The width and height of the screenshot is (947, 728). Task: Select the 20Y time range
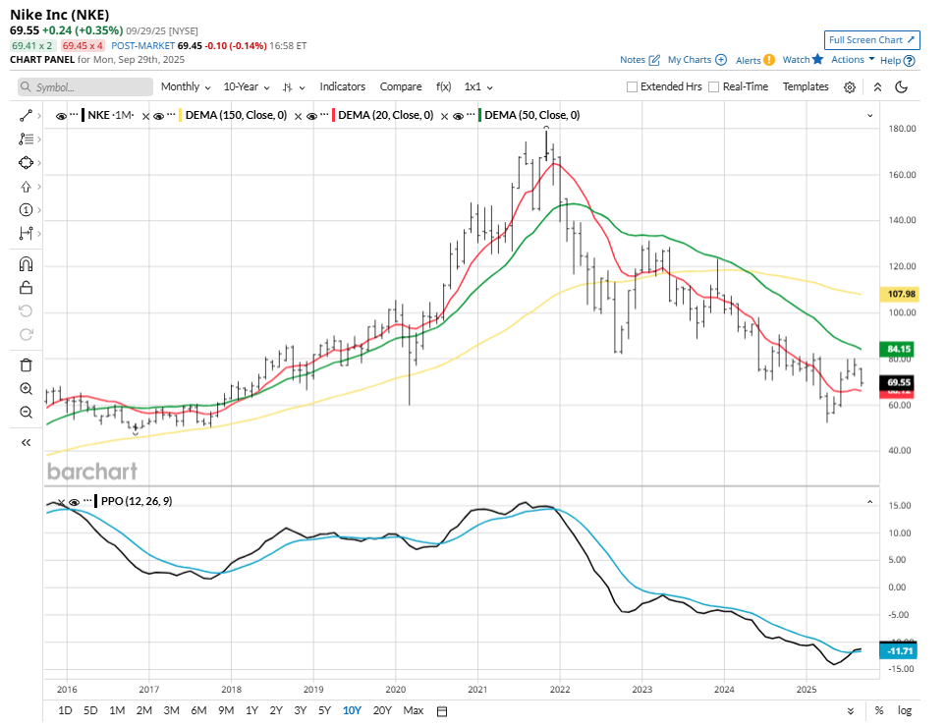(x=382, y=711)
